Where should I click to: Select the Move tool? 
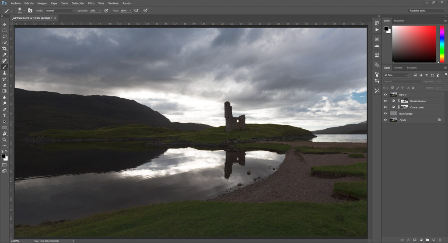(4, 24)
